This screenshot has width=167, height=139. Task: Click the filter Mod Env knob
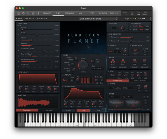74,70
